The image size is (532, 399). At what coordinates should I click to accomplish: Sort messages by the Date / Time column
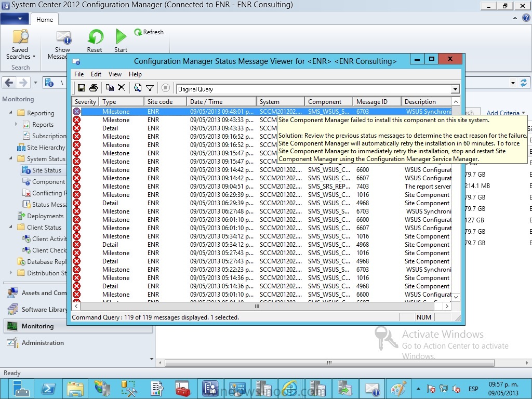pyautogui.click(x=221, y=101)
